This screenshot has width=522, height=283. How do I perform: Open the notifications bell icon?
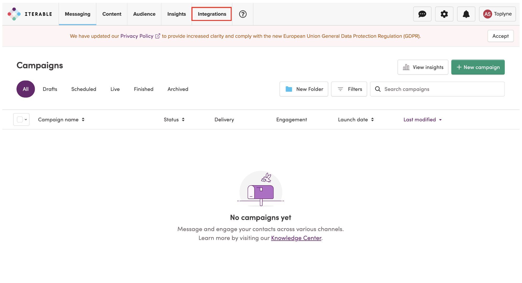[466, 14]
